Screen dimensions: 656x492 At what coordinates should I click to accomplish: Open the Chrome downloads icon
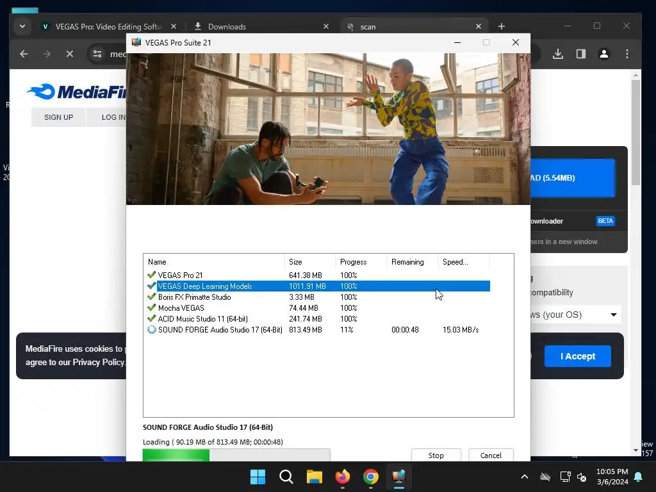tap(558, 54)
